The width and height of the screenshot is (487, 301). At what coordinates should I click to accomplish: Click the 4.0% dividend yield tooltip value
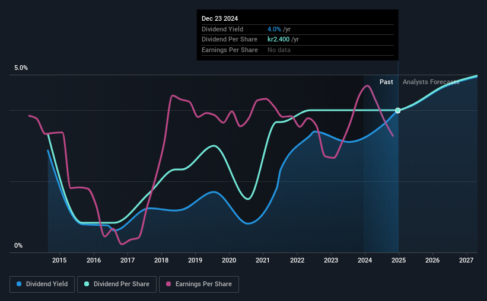274,29
